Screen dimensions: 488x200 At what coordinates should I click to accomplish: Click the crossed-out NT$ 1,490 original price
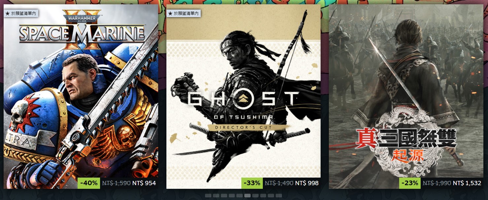click(x=279, y=183)
